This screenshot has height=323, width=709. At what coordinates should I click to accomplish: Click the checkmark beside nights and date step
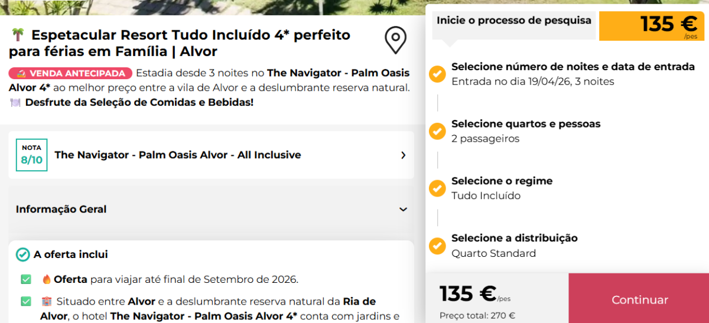[437, 74]
